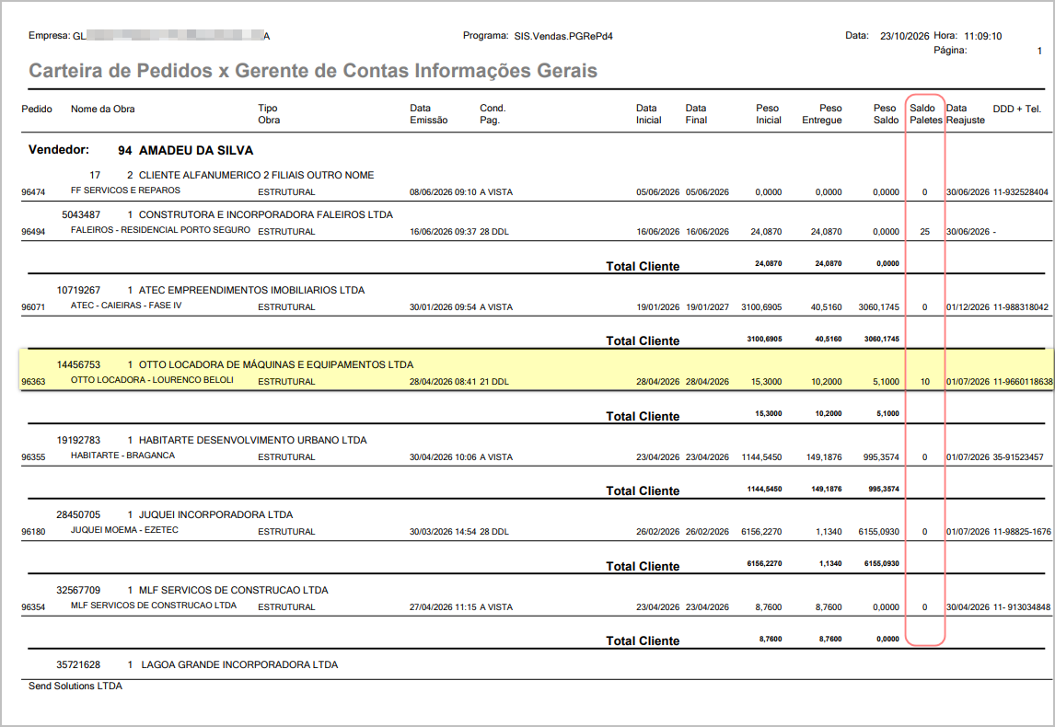The height and width of the screenshot is (727, 1055).
Task: Select 'FALEIROS - RESIDENCIAL PORTO SEGURO' work name
Action: tap(160, 230)
